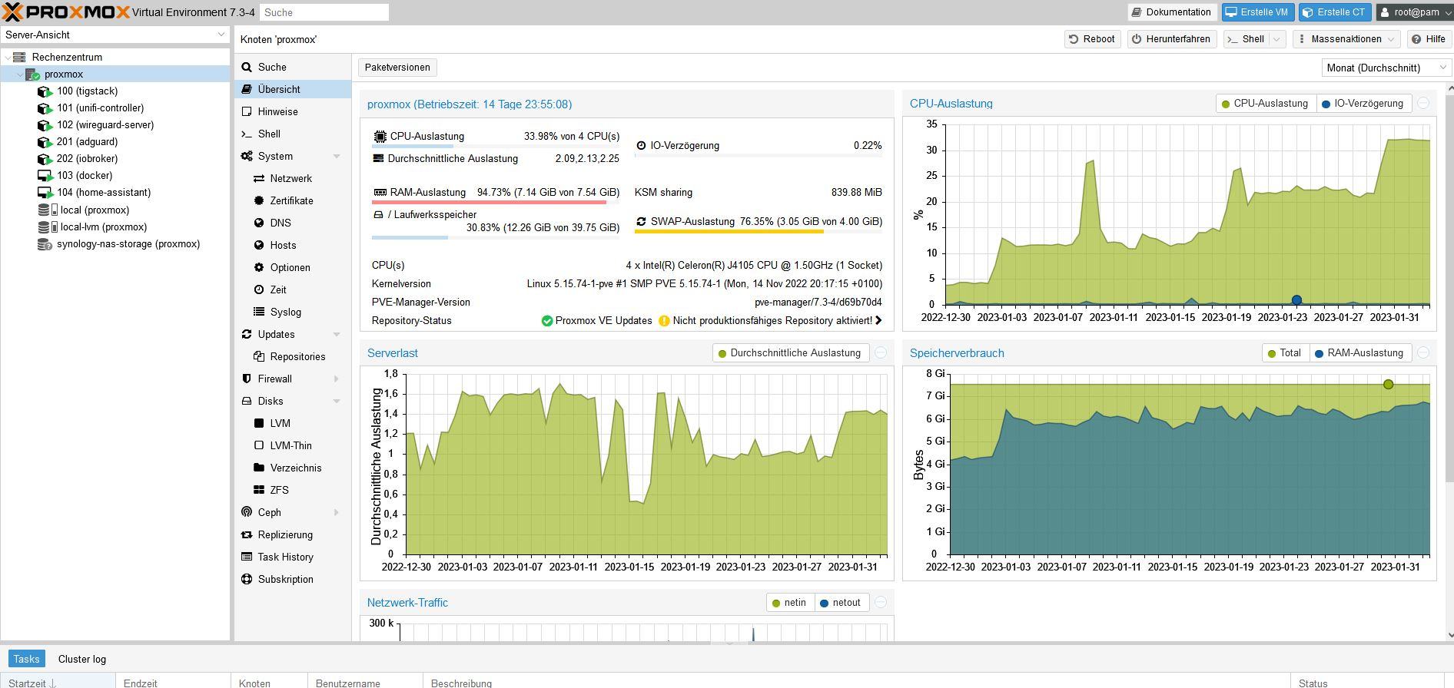Click the Repositories files icon
This screenshot has width=1454, height=688.
pos(259,357)
